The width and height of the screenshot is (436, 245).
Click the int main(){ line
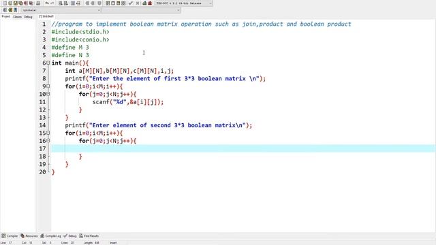pos(70,63)
